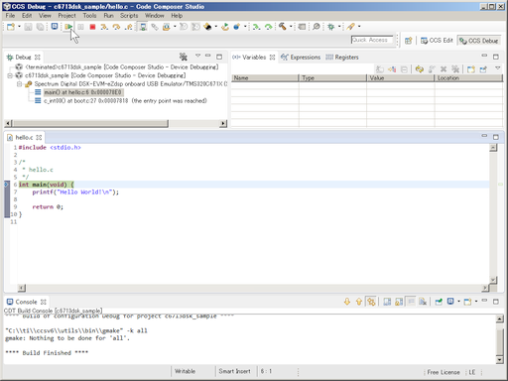
Task: Toggle the gears button in Console toolbar
Action: pos(371,302)
